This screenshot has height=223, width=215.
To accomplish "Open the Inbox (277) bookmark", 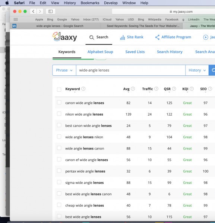I will click(x=91, y=19).
